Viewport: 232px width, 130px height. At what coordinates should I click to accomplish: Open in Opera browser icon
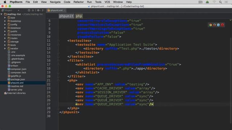tap(222, 25)
